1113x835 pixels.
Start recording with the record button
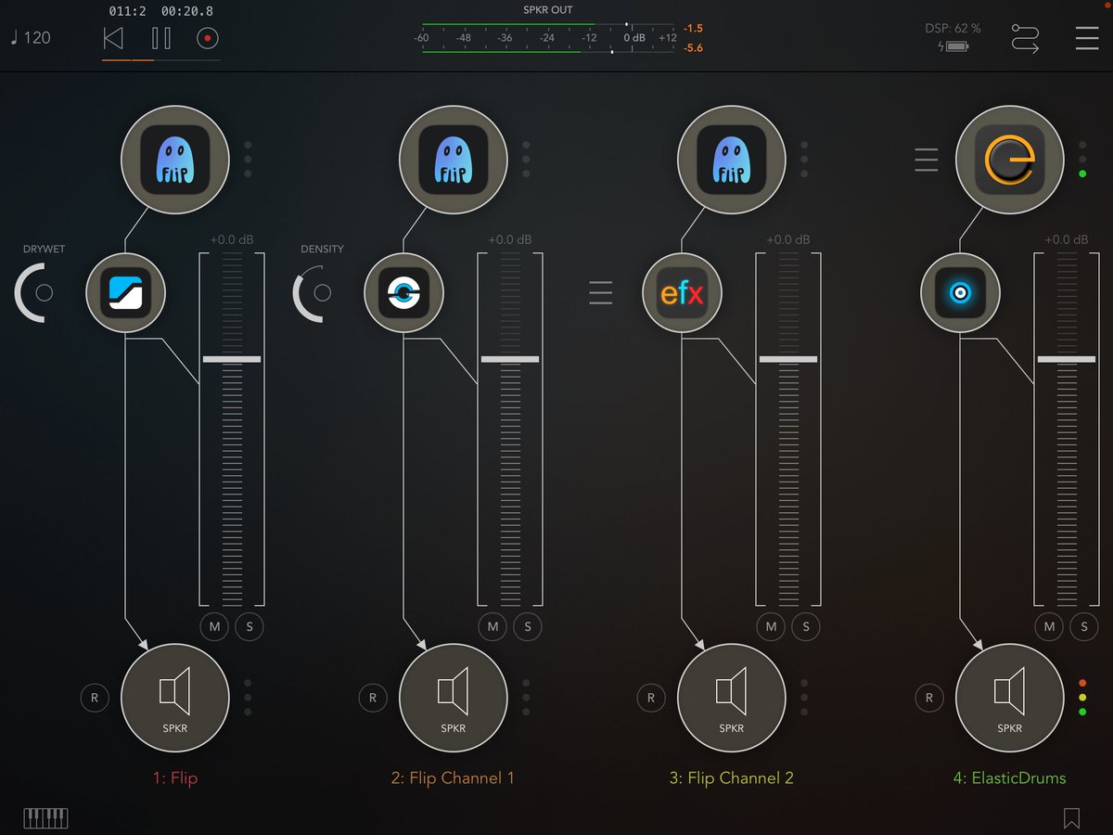click(208, 38)
